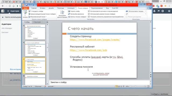Switch to Вид ribbon tab
The image size is (172, 96).
(x=107, y=8)
